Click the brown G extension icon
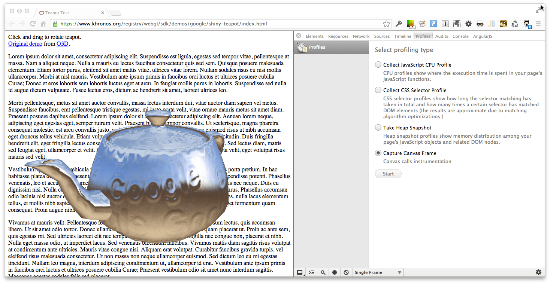This screenshot has width=550, height=284. (x=503, y=24)
